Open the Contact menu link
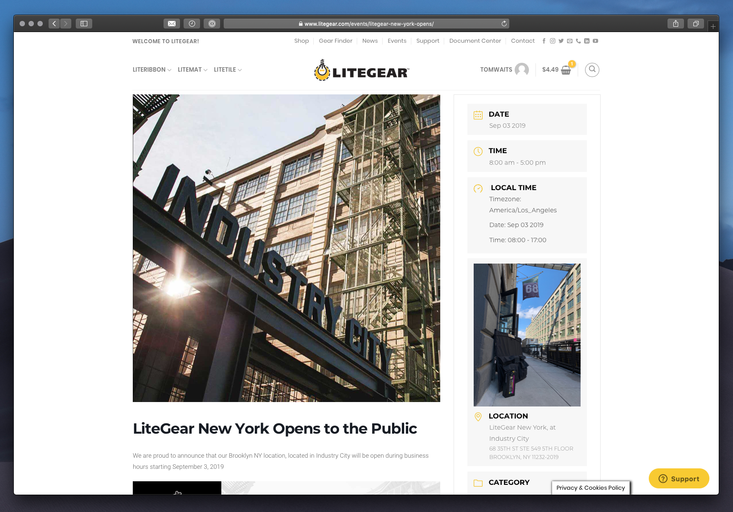 523,41
